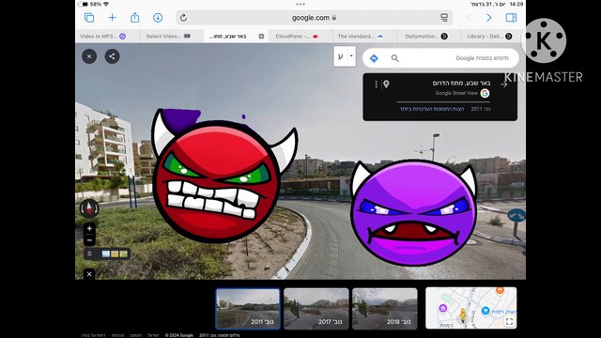Zoom out with the minus button
601x338 pixels.
89,240
